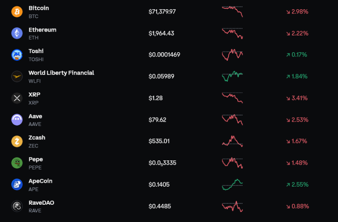
Task: Open the Bitcoin asset name link
Action: (39, 8)
